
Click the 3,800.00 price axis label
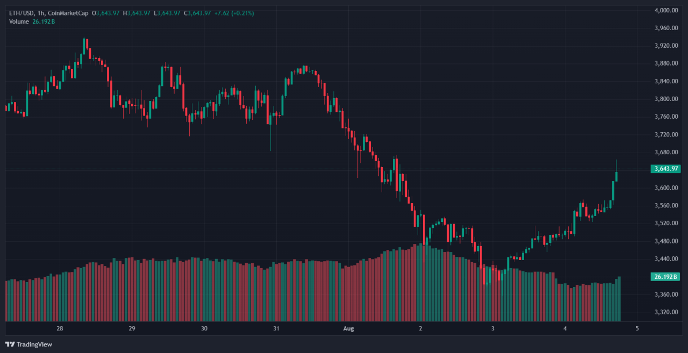click(x=665, y=99)
